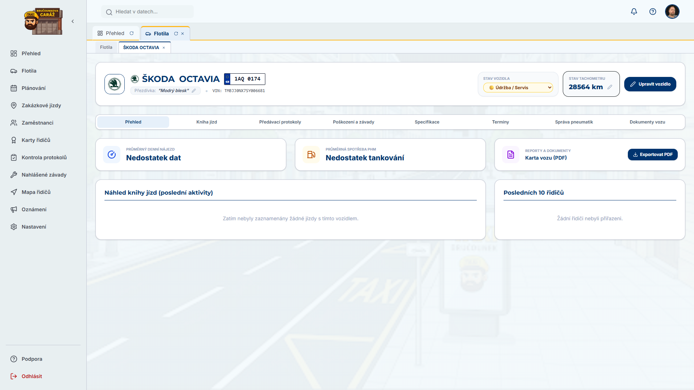Viewport: 694px width, 390px height.
Task: Open the Stav vozidla dropdown
Action: coord(518,88)
